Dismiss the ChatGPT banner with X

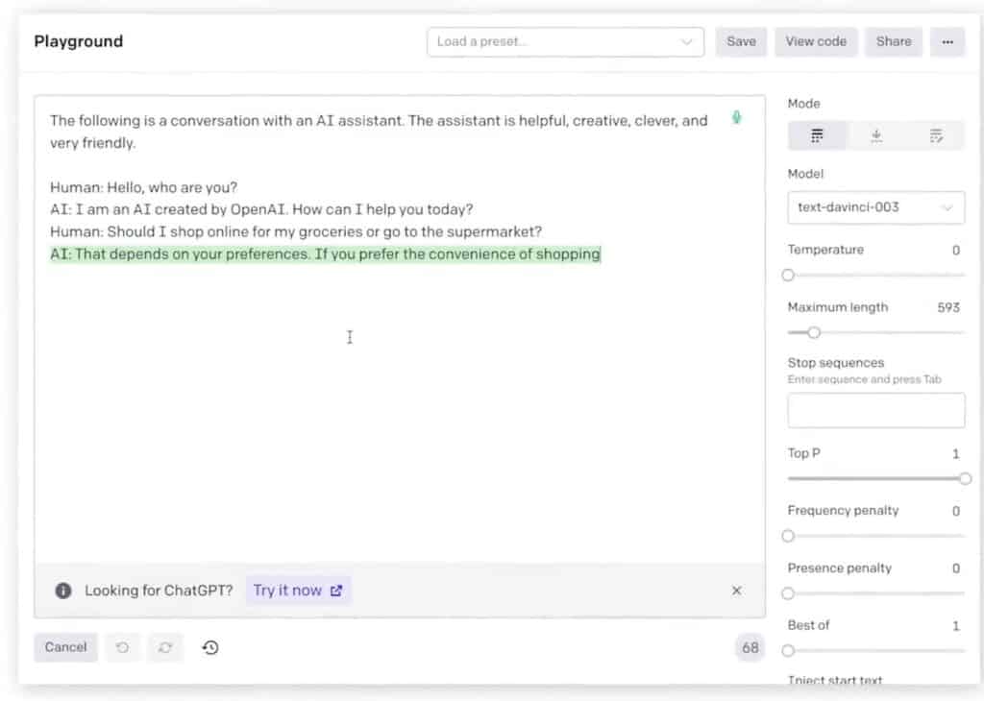click(737, 591)
